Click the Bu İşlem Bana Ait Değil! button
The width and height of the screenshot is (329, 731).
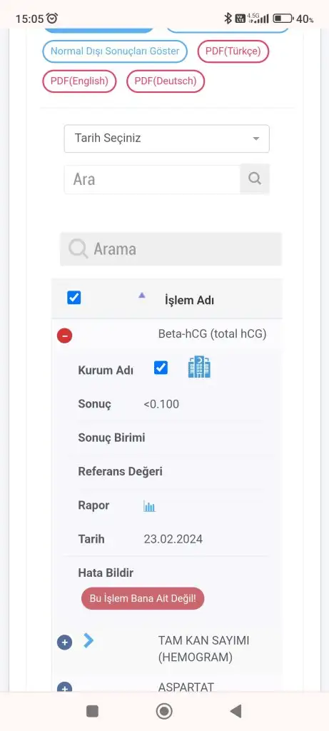[143, 599]
